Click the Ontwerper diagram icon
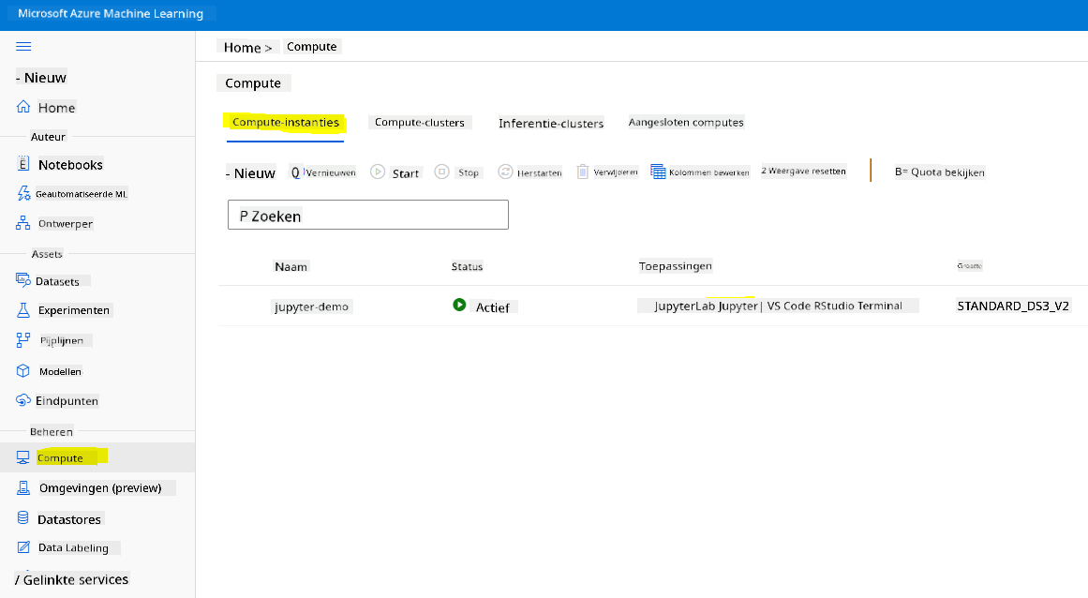This screenshot has width=1088, height=598. pyautogui.click(x=22, y=223)
